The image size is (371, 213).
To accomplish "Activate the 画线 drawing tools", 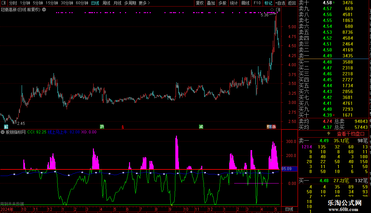I will 245,3.
